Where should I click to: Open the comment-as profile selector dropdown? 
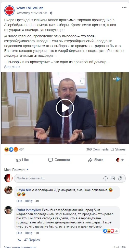120,160
